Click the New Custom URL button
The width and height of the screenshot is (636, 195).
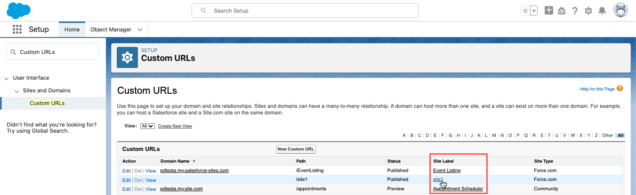pyautogui.click(x=296, y=149)
